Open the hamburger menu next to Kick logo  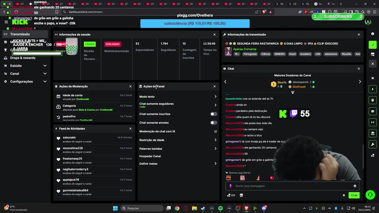click(x=6, y=22)
